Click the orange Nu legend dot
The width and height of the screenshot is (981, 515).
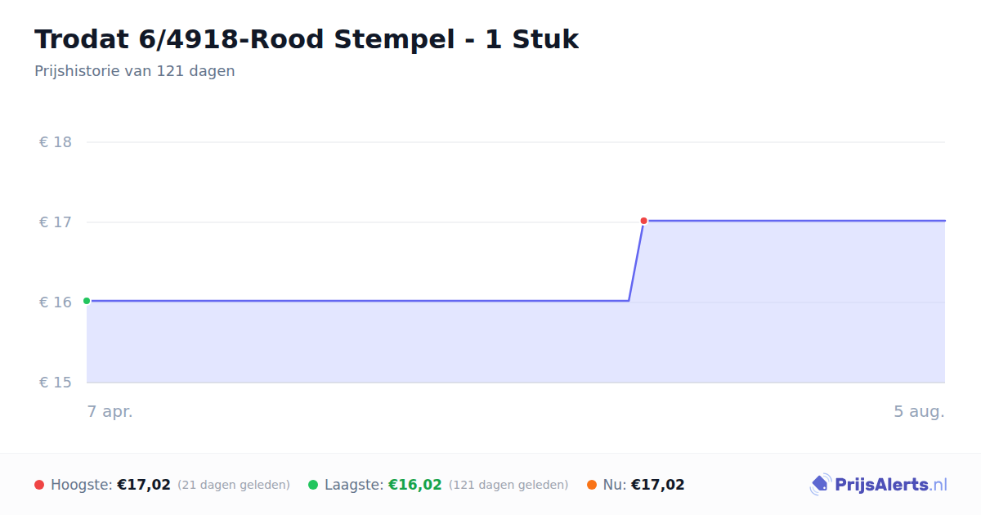592,485
